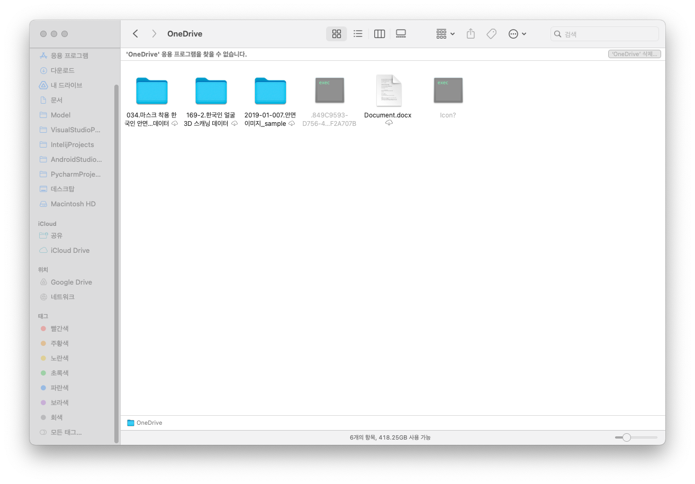Switch to icon grid view
The image size is (695, 484).
pos(337,34)
